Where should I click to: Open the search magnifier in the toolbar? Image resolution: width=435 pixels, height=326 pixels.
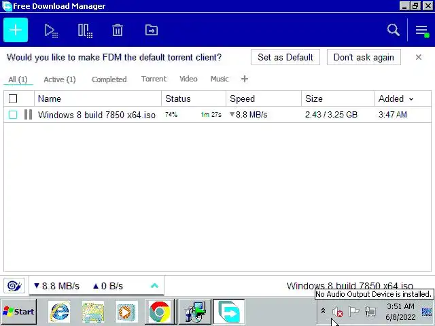pyautogui.click(x=393, y=30)
